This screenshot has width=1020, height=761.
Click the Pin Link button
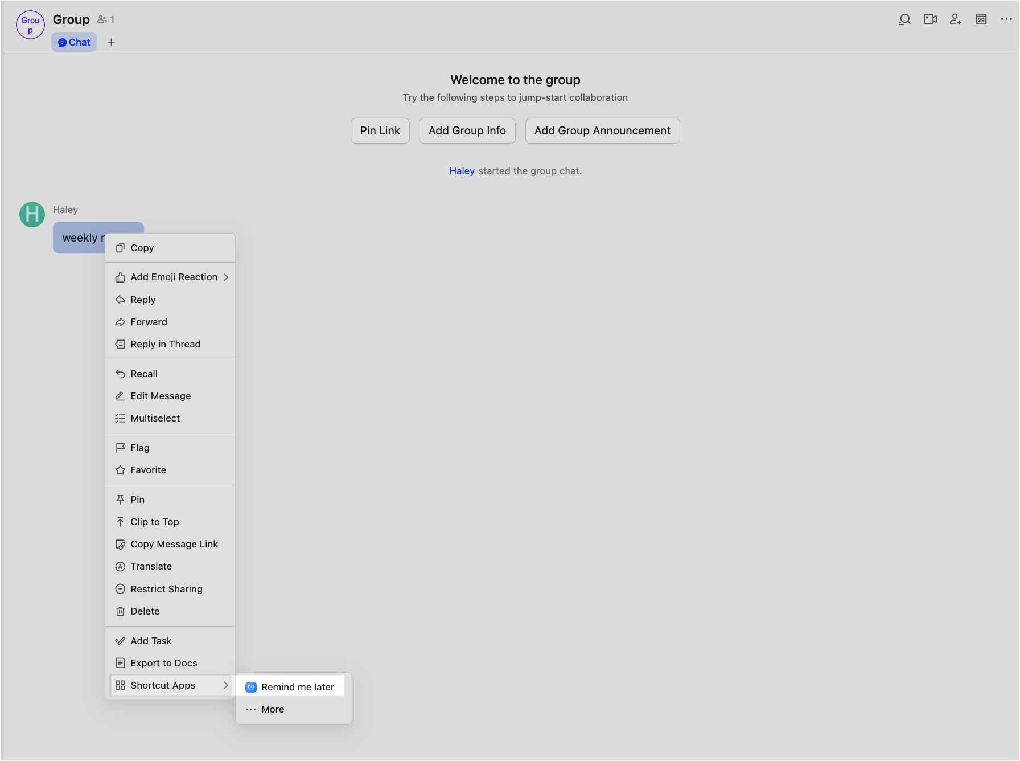click(380, 130)
